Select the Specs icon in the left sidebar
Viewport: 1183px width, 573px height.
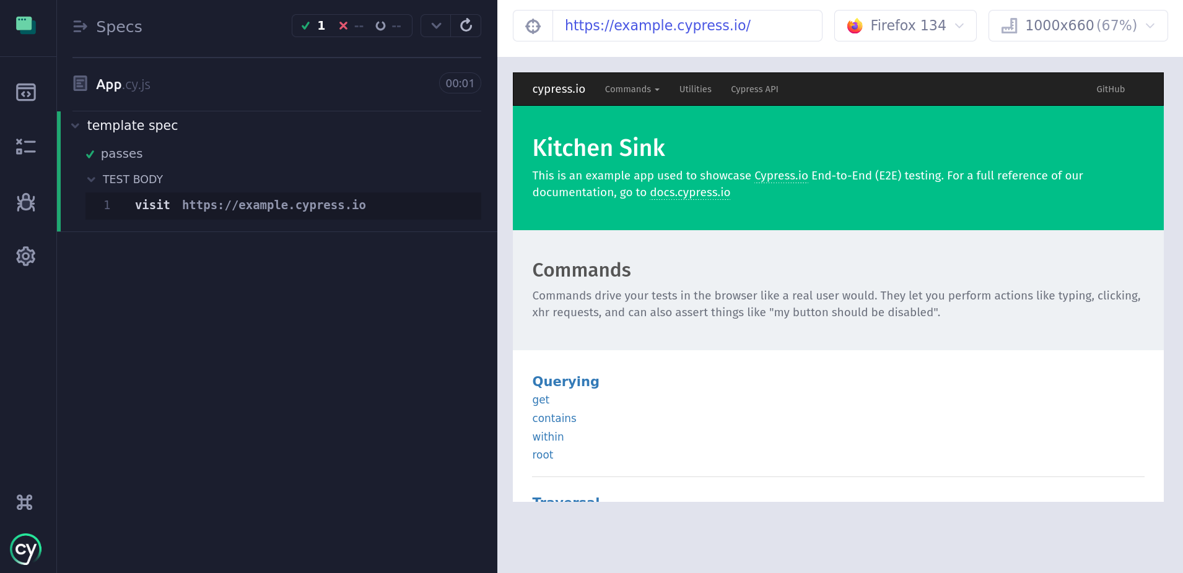tap(25, 92)
